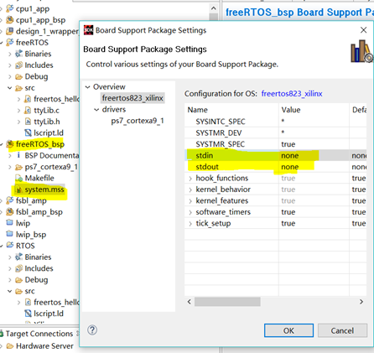
Task: Select the SYSINTC_SPEC row name
Action: [x=221, y=122]
